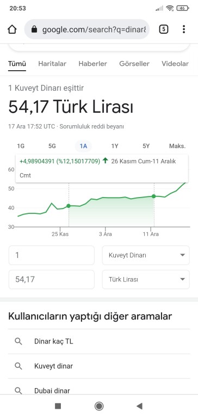Click the 11 Ara data point on chart
Viewport: 198px width, 418px height.
154,196
